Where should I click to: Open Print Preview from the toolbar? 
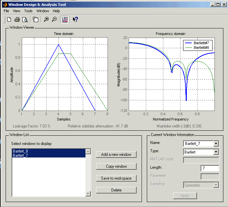pyautogui.click(x=24, y=19)
